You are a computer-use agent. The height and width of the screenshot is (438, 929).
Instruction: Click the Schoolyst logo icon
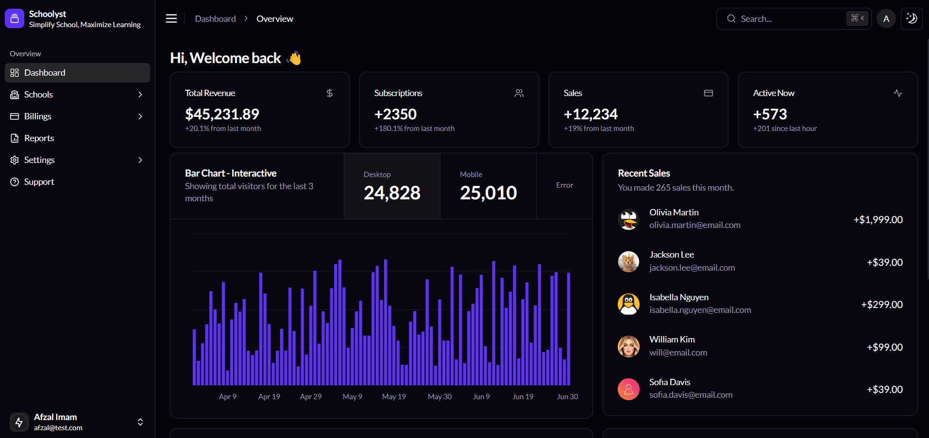point(14,18)
